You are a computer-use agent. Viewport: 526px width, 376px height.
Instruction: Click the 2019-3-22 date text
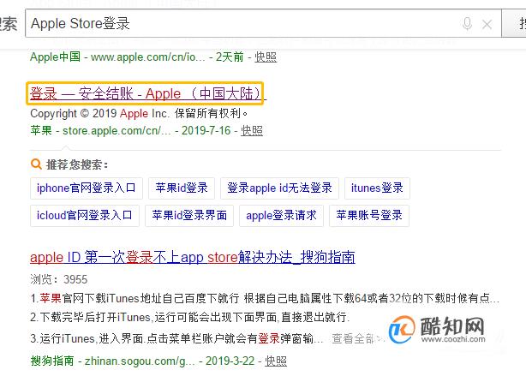pyautogui.click(x=230, y=361)
